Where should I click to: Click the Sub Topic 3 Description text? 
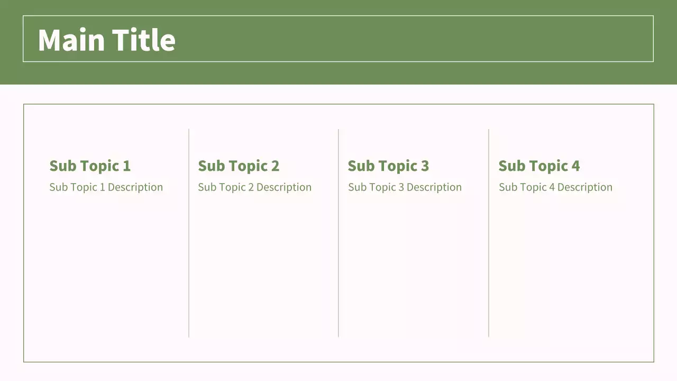405,187
